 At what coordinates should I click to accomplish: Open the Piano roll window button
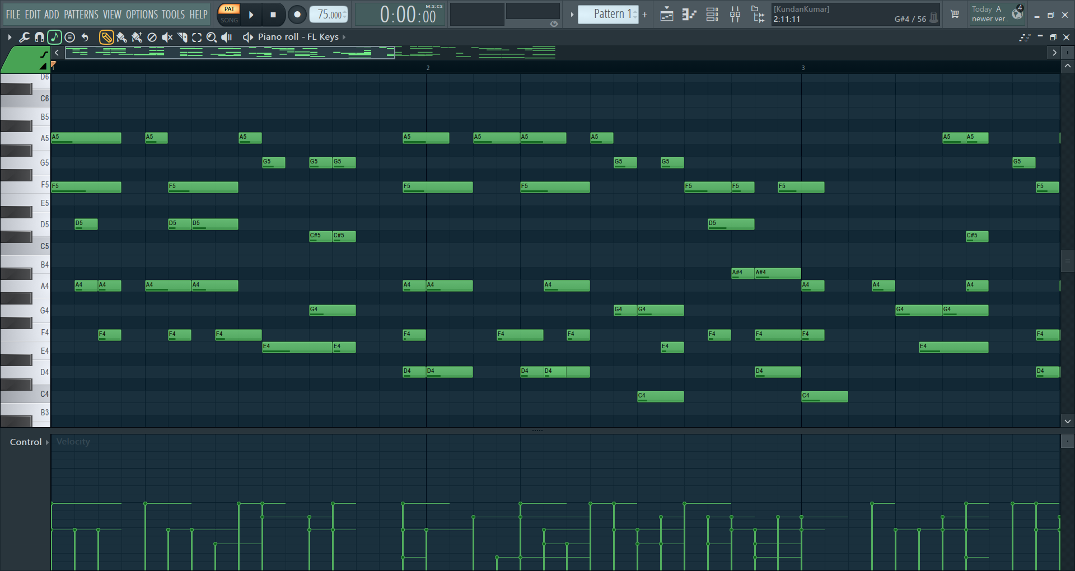point(689,15)
